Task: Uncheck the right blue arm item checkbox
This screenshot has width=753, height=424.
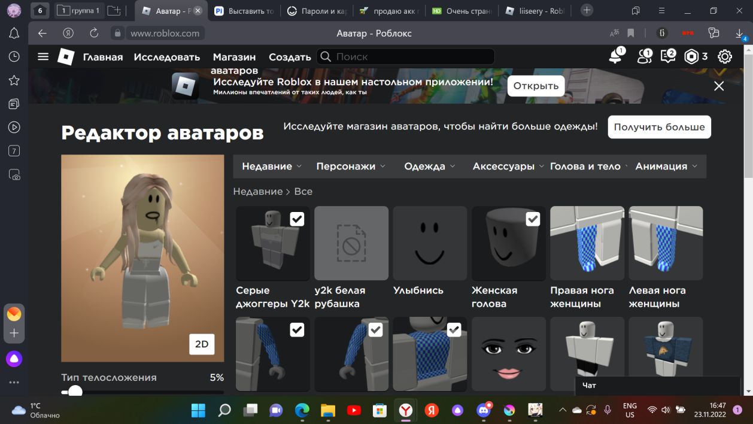Action: click(375, 329)
